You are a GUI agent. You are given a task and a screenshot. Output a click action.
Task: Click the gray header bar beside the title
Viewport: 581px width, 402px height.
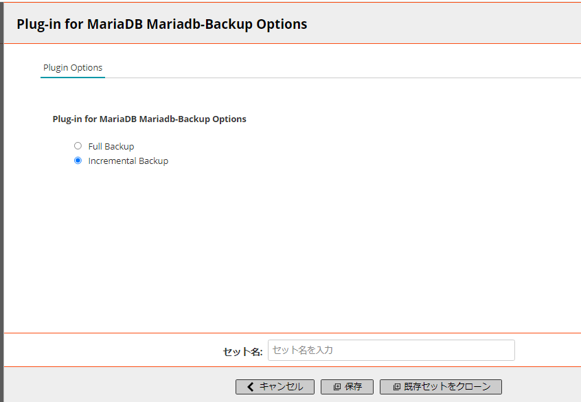click(x=444, y=23)
